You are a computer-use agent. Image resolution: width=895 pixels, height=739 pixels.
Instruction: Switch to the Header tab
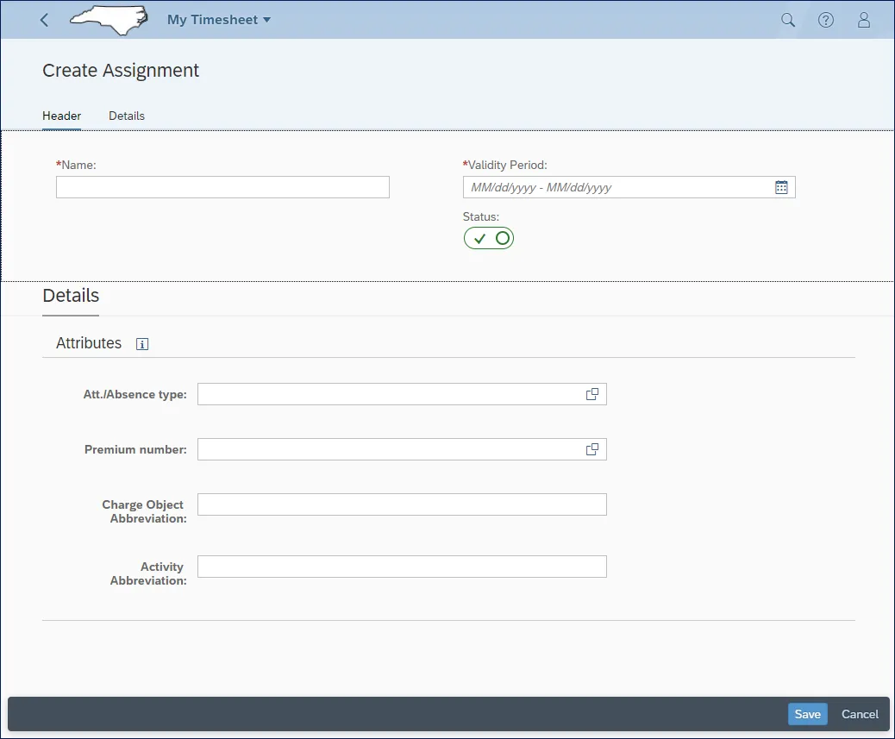(61, 116)
